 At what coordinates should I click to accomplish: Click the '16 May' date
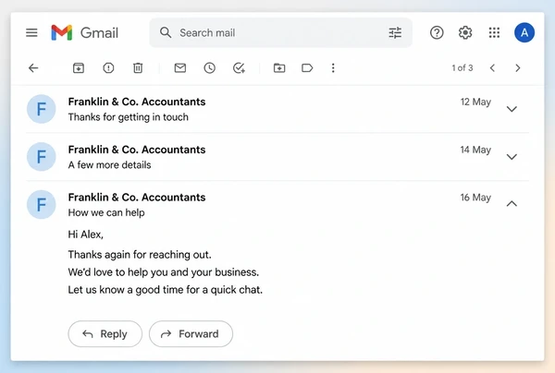(x=475, y=198)
